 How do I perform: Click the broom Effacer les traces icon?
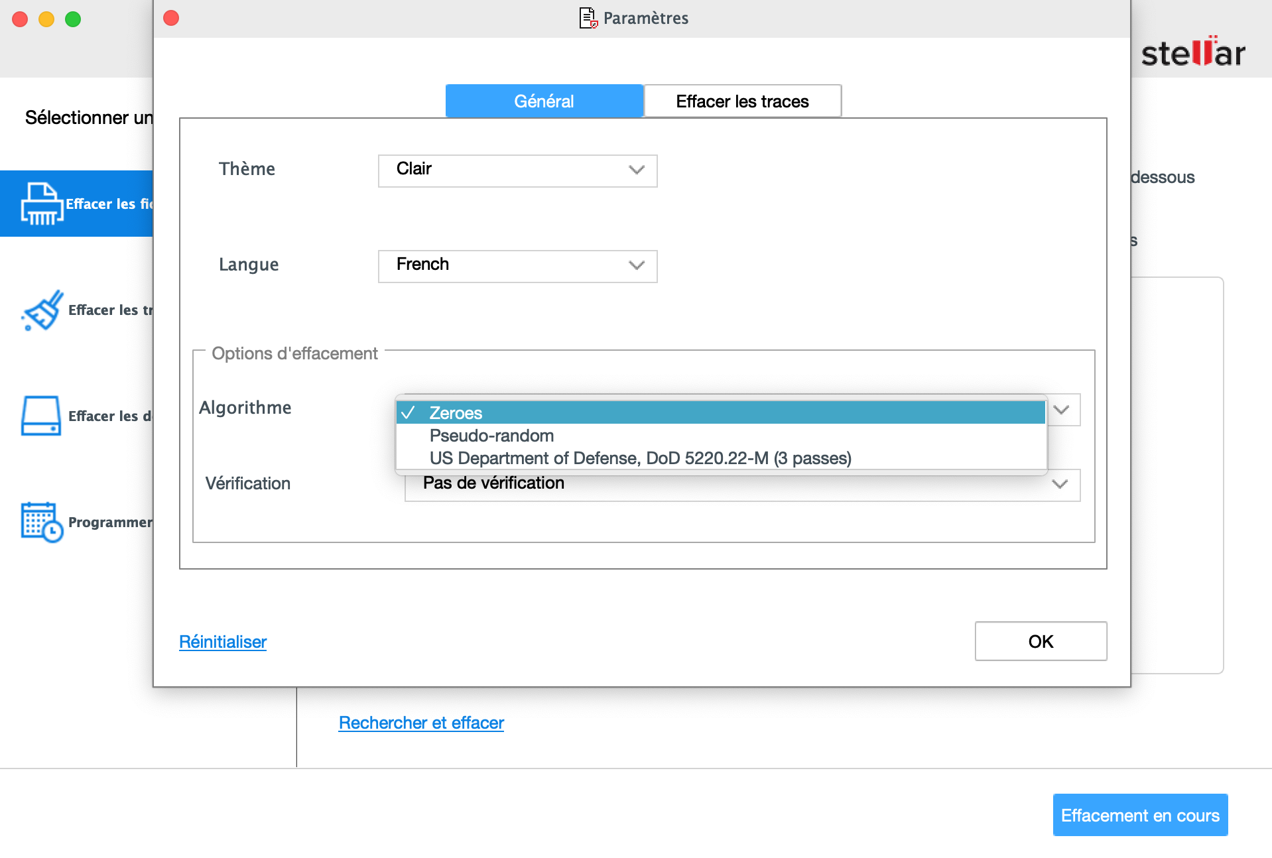pyautogui.click(x=42, y=310)
